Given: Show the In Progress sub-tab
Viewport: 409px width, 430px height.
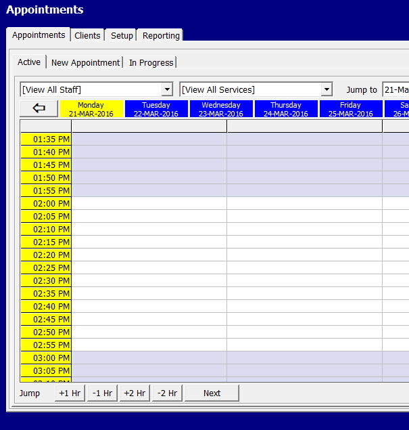Looking at the screenshot, I should click(x=151, y=62).
